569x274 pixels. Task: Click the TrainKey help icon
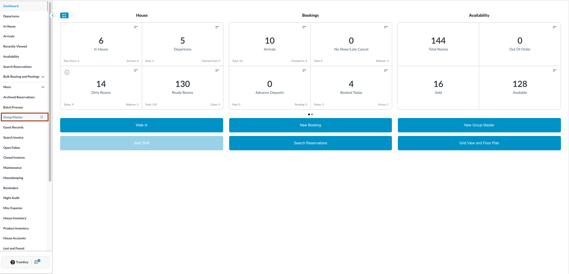point(13,262)
